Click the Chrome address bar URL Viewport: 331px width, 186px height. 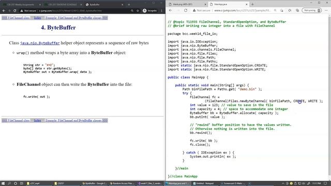tap(70, 10)
